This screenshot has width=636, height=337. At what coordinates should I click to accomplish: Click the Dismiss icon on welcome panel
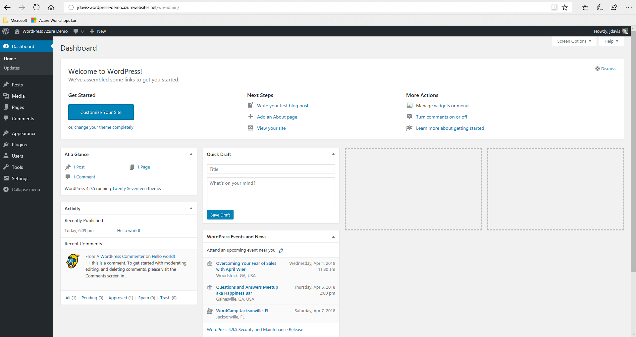click(x=598, y=69)
